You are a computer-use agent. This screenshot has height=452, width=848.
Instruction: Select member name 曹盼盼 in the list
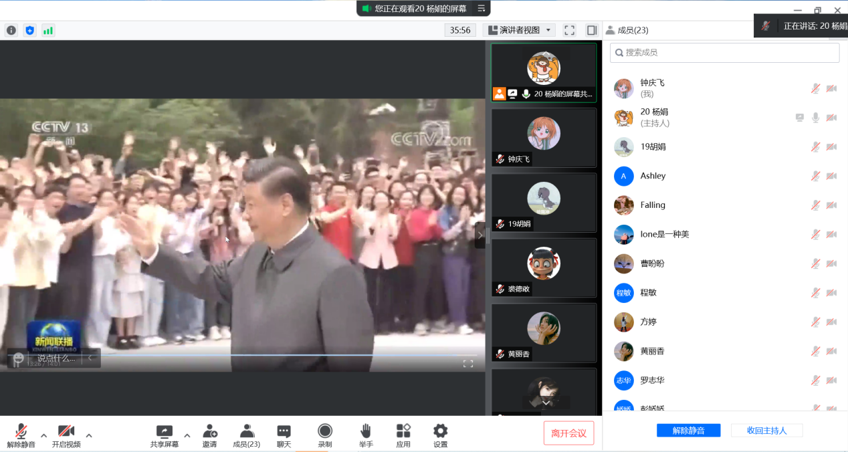click(653, 263)
